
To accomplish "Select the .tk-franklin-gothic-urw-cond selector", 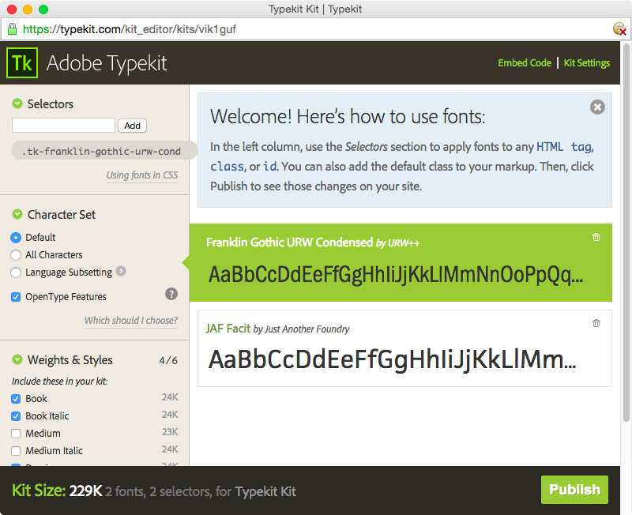I will (x=104, y=151).
